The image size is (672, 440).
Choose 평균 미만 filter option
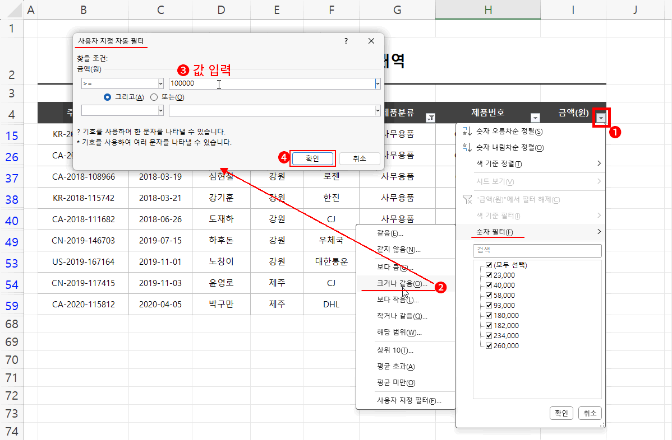click(406, 383)
